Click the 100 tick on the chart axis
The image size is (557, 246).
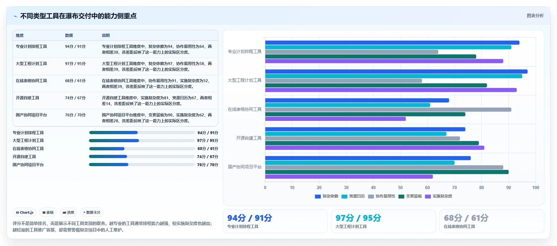(536, 188)
